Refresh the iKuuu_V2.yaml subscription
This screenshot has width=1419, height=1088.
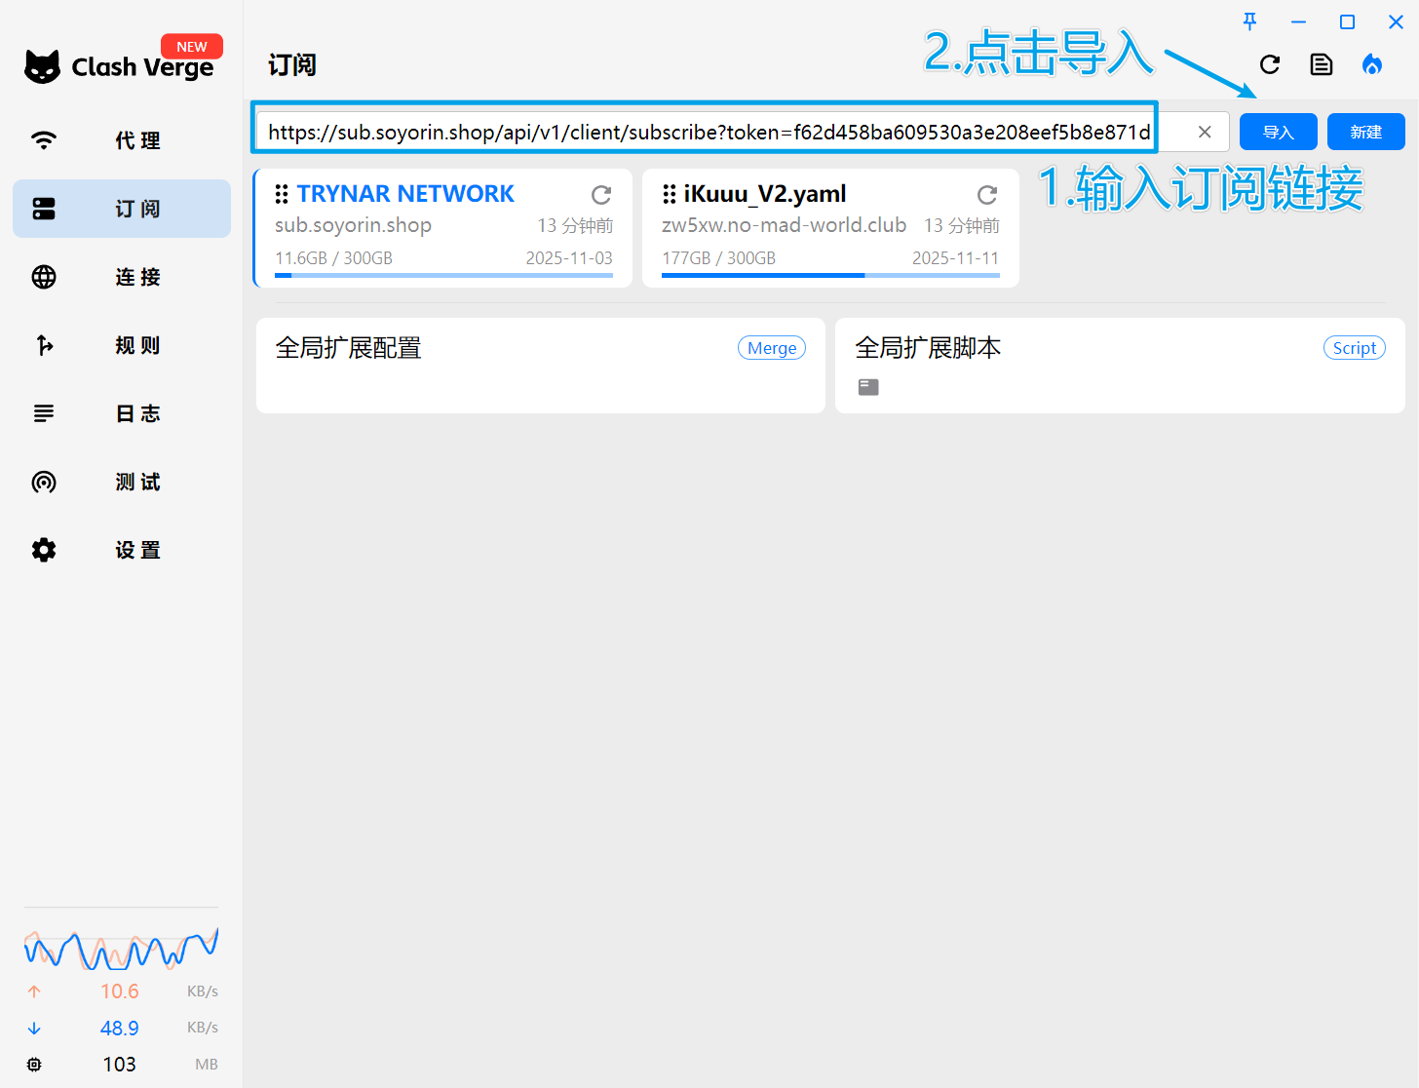[x=987, y=195]
